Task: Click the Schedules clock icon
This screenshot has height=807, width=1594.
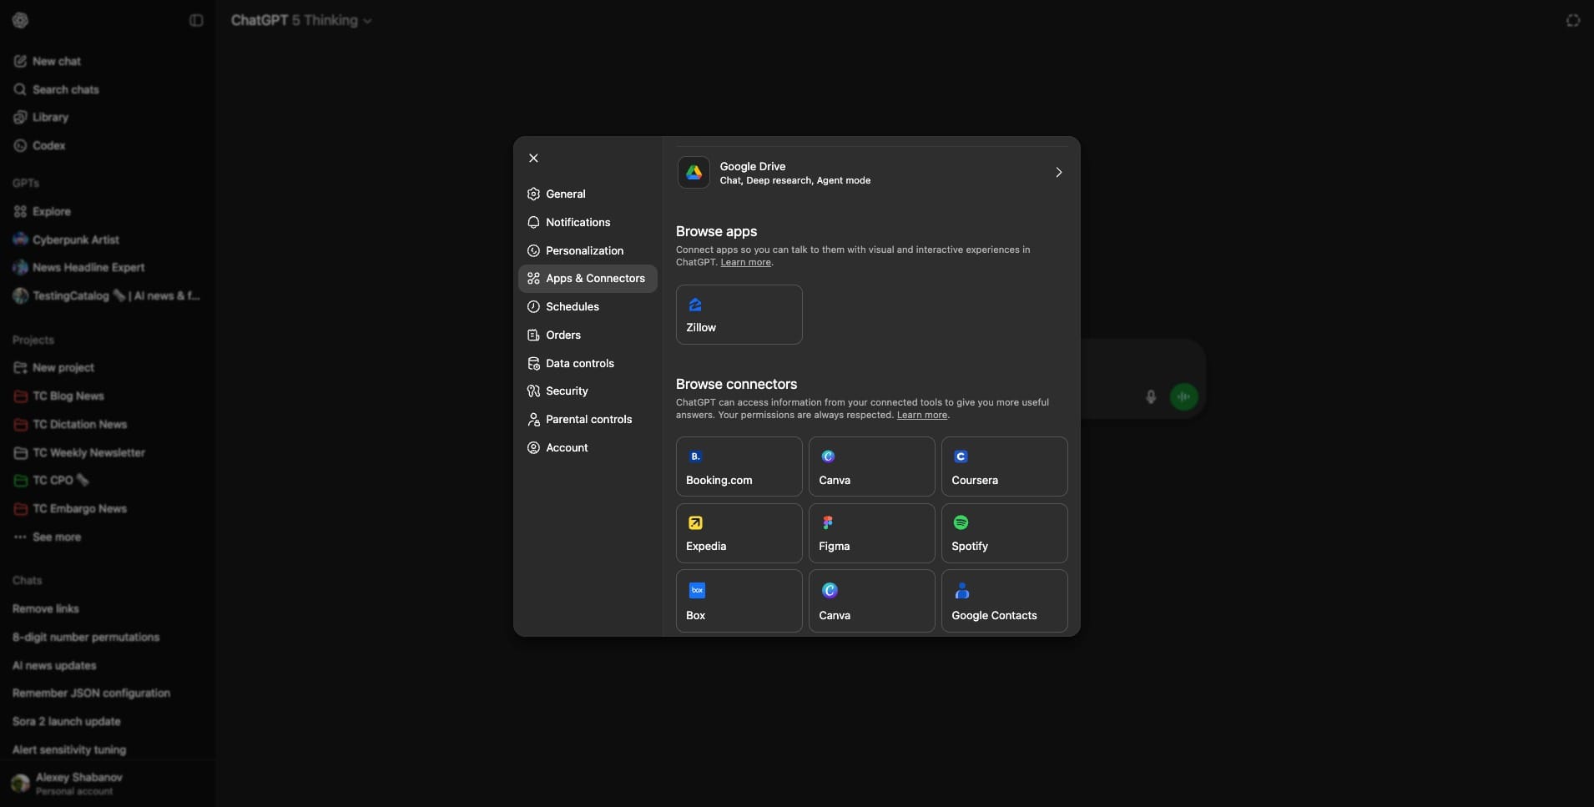Action: click(x=533, y=306)
